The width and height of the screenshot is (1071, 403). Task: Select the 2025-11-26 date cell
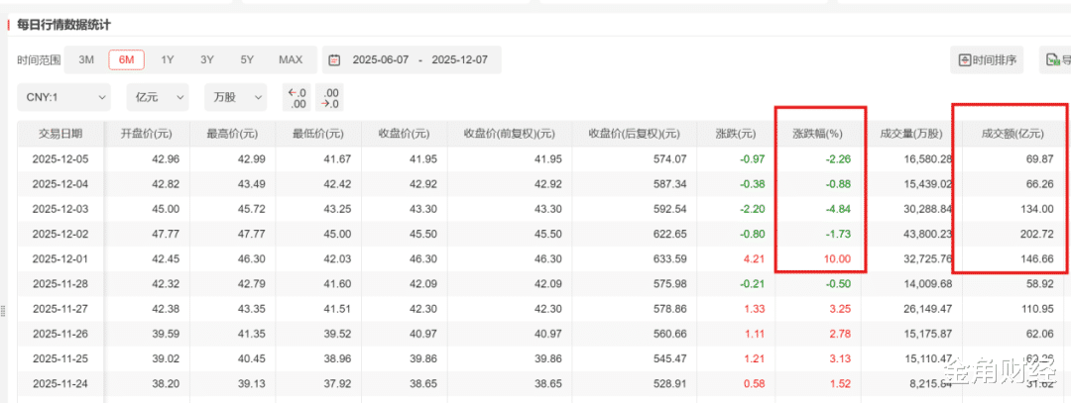pos(60,334)
